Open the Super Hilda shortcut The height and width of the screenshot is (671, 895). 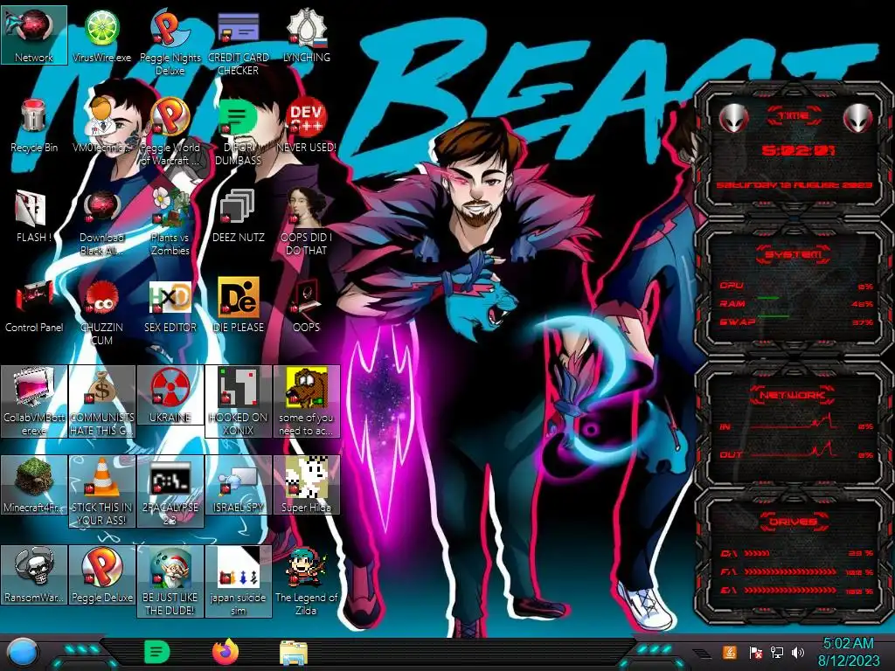[x=307, y=486]
